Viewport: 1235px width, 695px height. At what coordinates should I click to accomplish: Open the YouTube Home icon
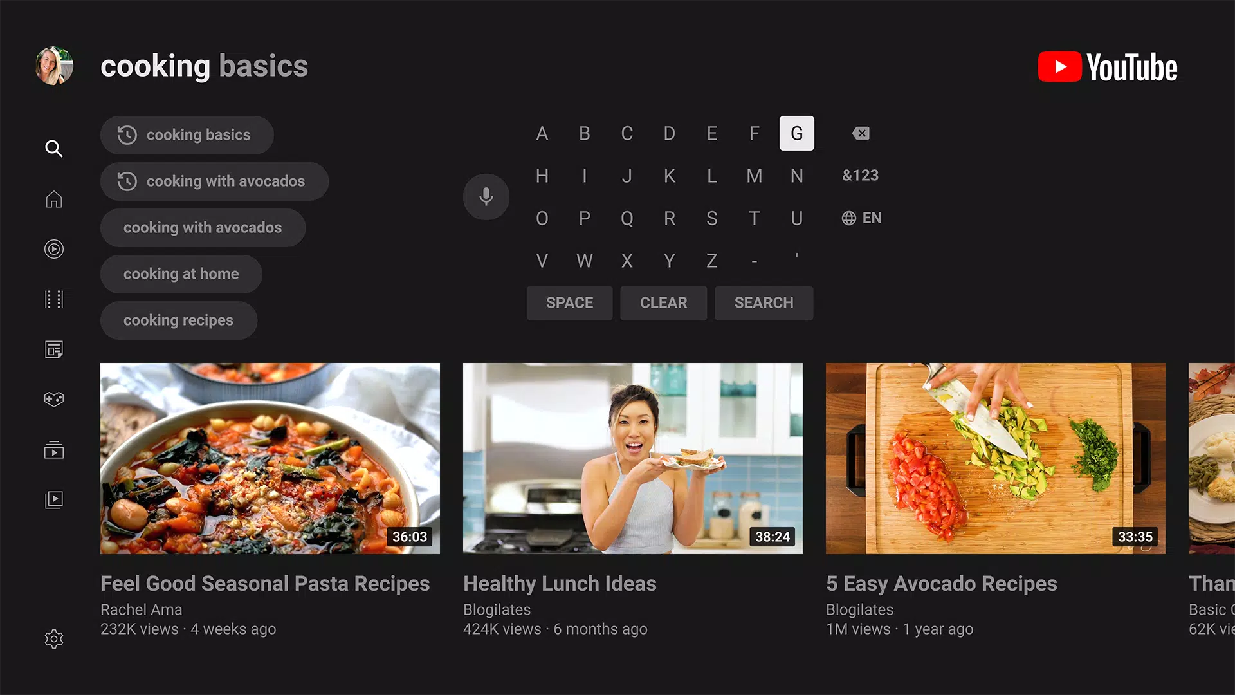[53, 199]
